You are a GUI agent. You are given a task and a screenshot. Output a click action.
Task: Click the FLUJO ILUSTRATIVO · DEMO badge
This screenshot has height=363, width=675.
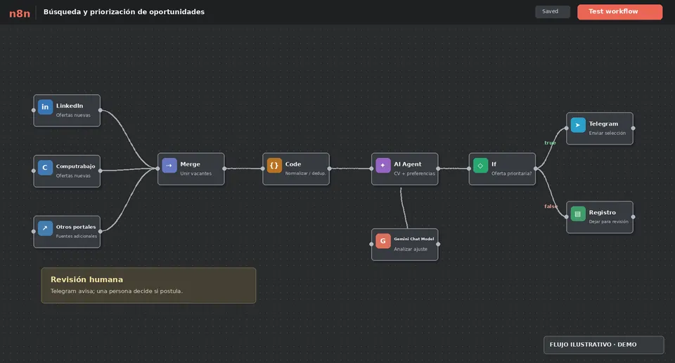point(603,345)
